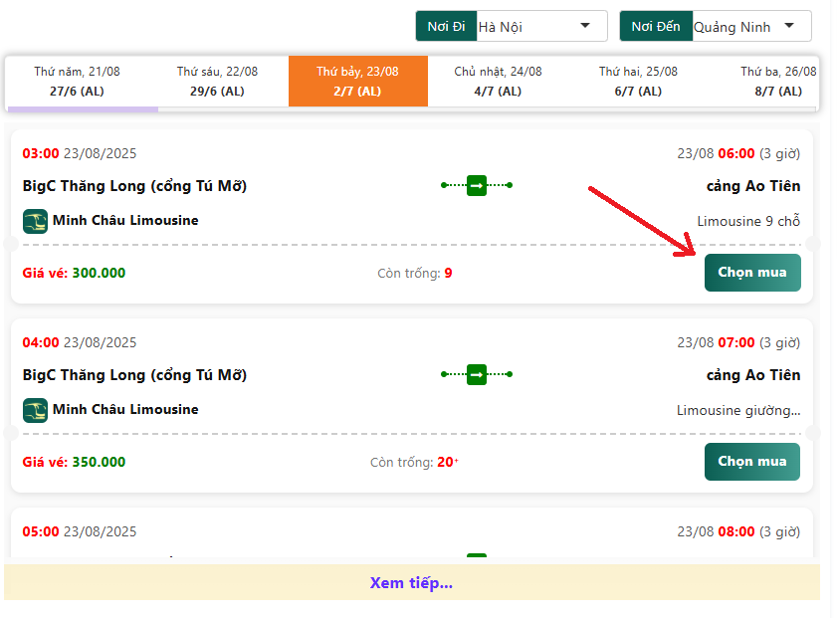Click Chọn mua for the 03:00 trip
This screenshot has width=837, height=618.
752,273
